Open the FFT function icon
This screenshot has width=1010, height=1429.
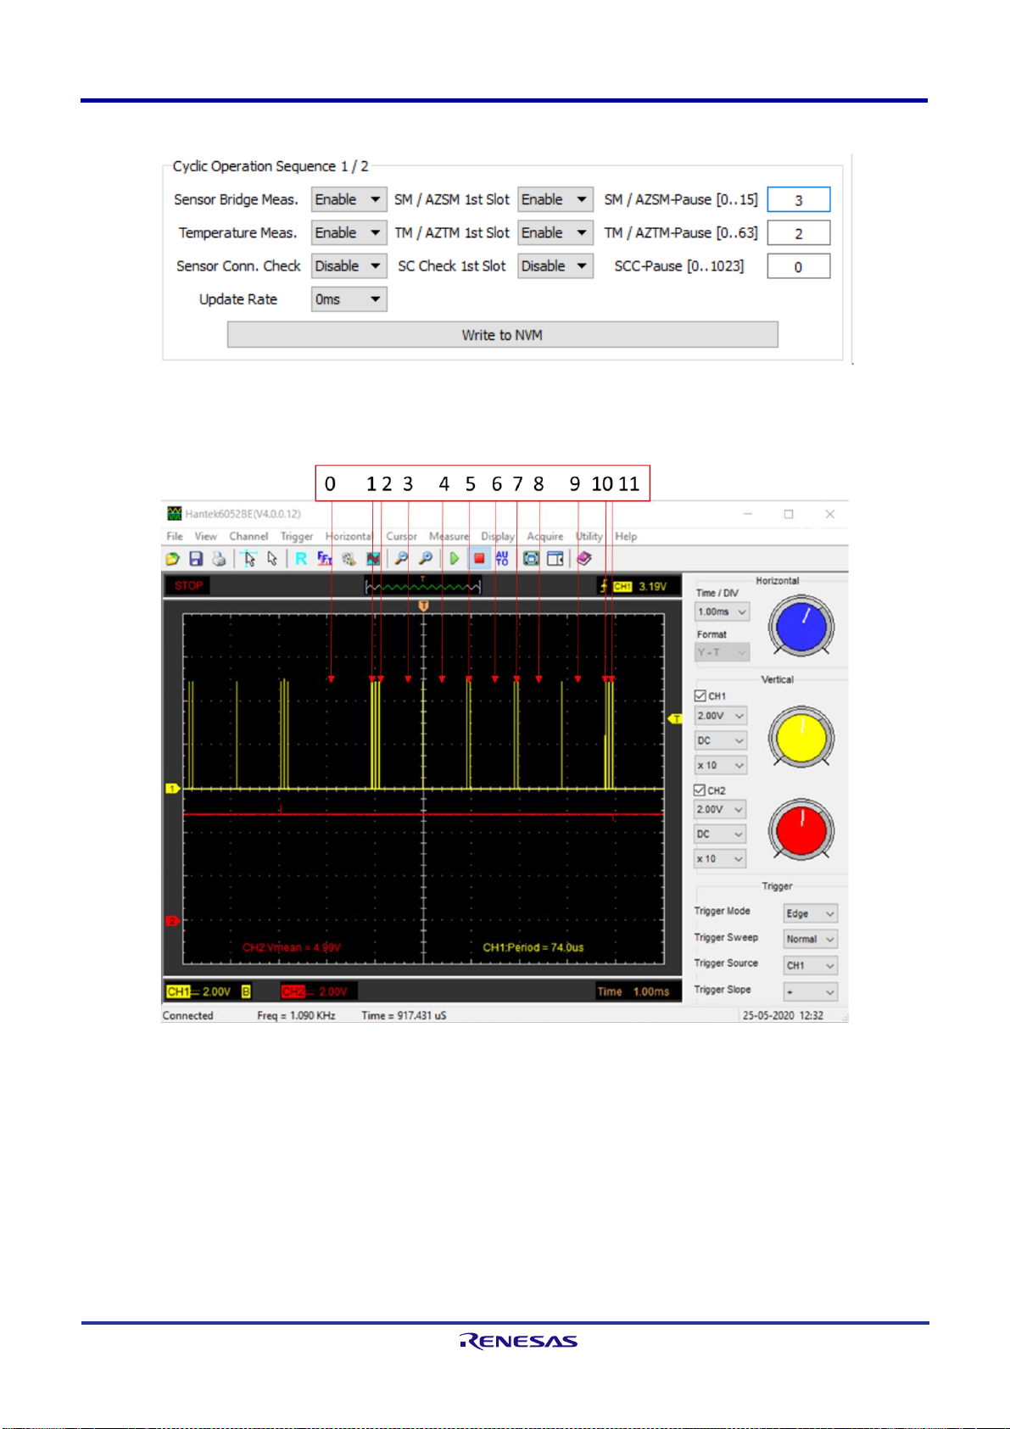pos(325,559)
